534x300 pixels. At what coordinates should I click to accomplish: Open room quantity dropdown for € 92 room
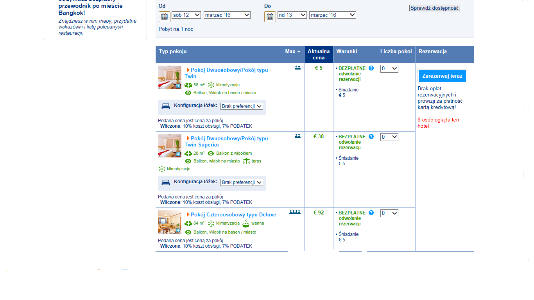(x=389, y=213)
